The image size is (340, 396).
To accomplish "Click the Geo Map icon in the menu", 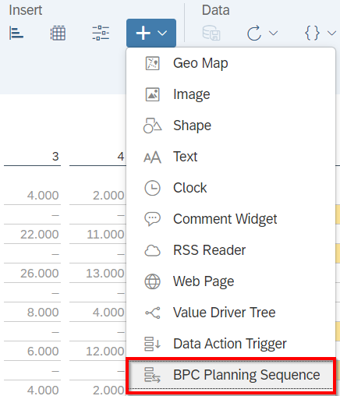I will coord(152,63).
